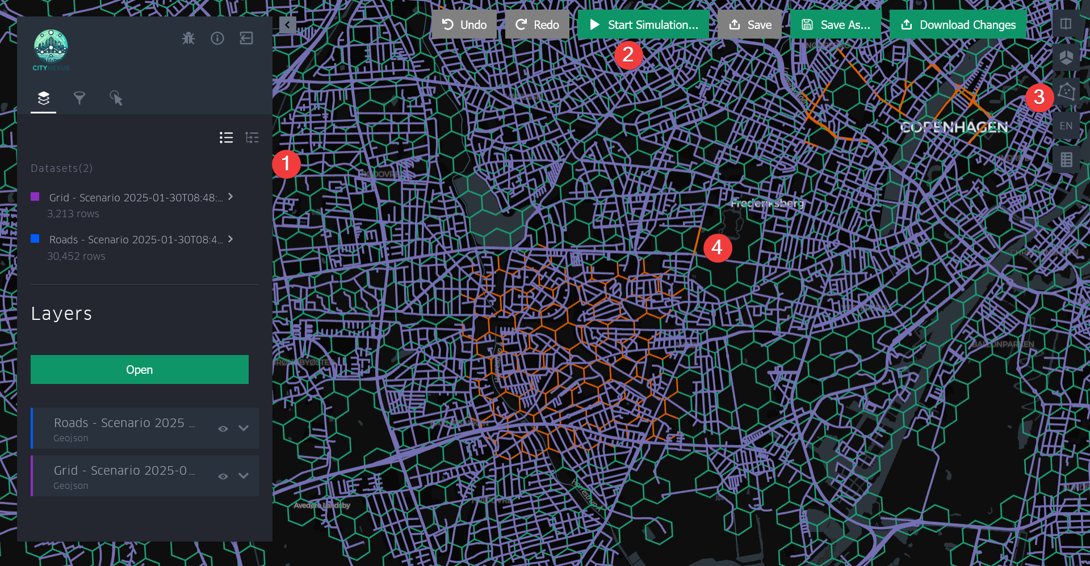1090x566 pixels.
Task: Open the bug report icon
Action: [x=188, y=38]
